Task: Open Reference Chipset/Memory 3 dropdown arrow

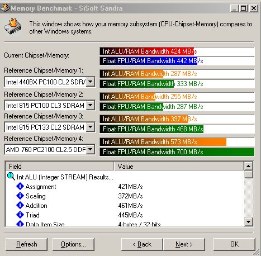Action: (x=91, y=127)
